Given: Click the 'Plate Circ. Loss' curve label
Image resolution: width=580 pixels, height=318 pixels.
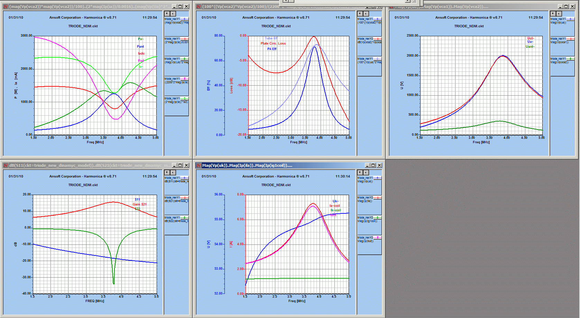Looking at the screenshot, I should coord(273,44).
